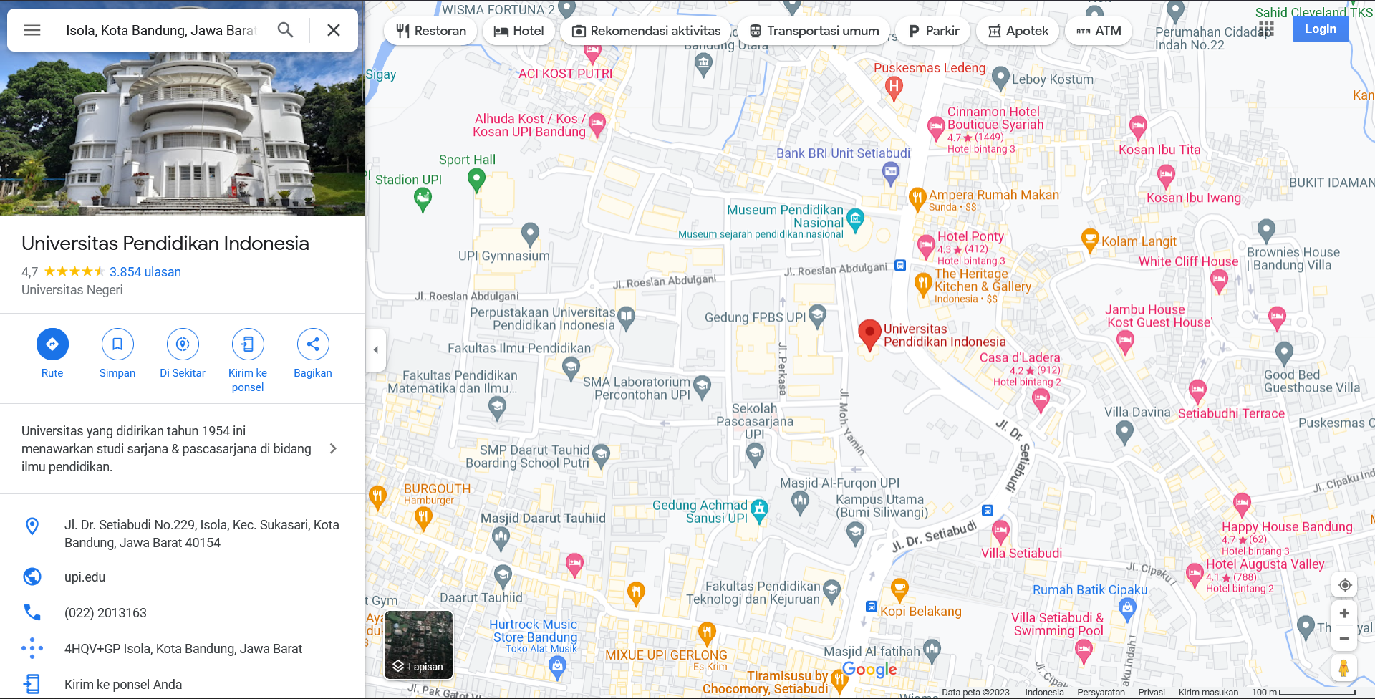Click the search input field
1375x699 pixels.
[x=161, y=30]
